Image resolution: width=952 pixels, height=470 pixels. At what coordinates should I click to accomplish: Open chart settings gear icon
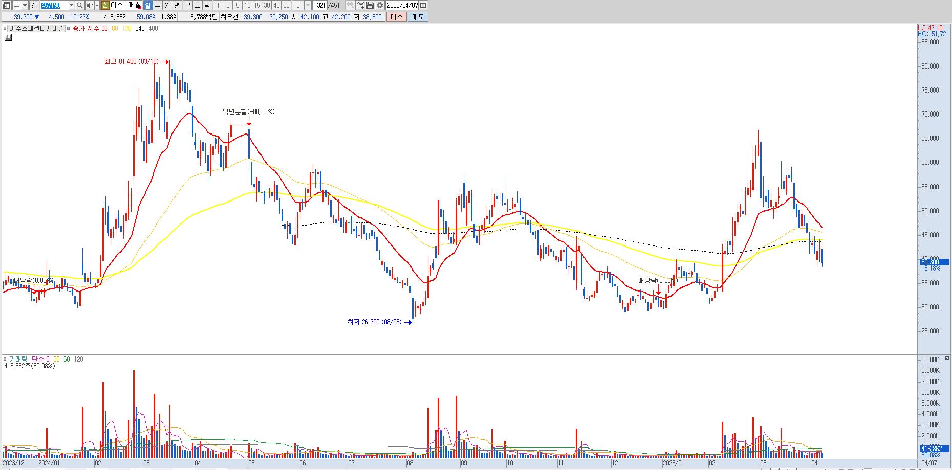coord(380,5)
